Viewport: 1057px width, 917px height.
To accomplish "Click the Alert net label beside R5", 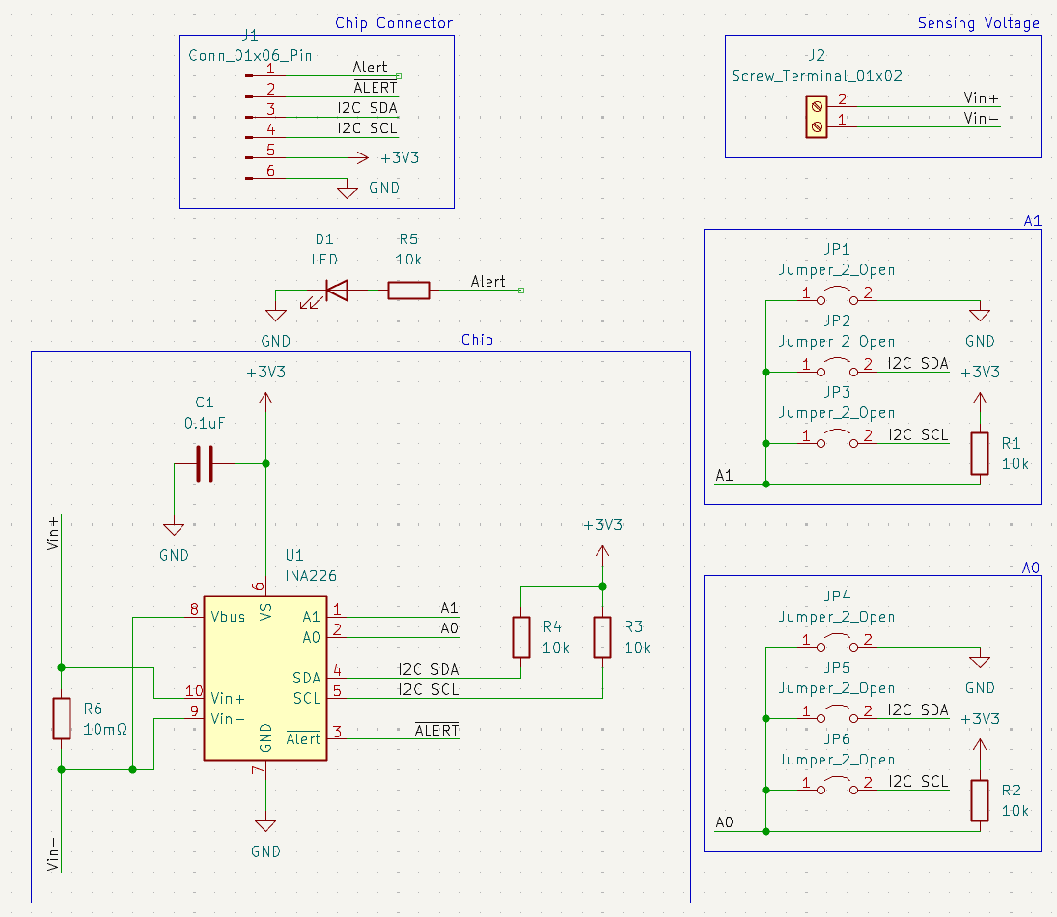I will 487,282.
